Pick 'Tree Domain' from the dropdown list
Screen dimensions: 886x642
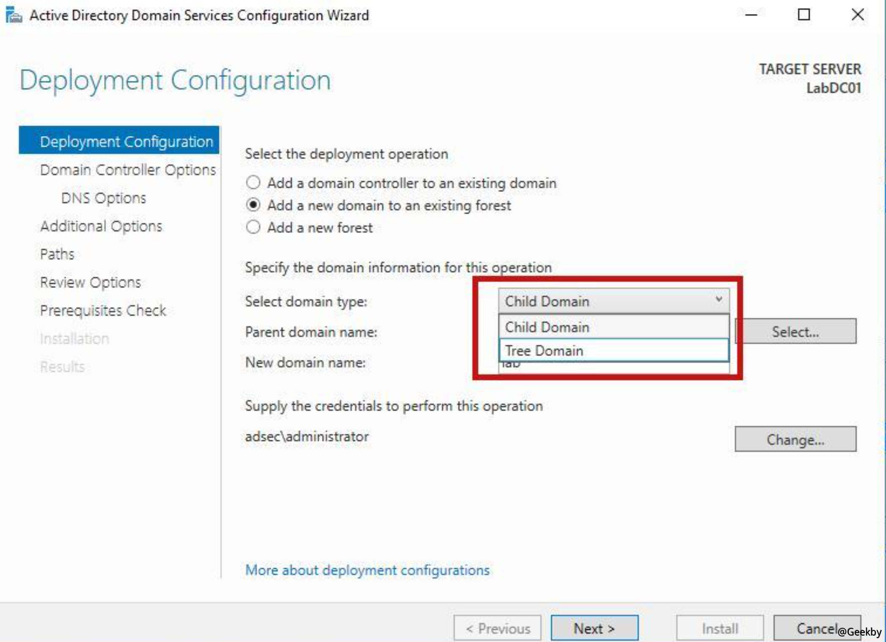coord(613,351)
